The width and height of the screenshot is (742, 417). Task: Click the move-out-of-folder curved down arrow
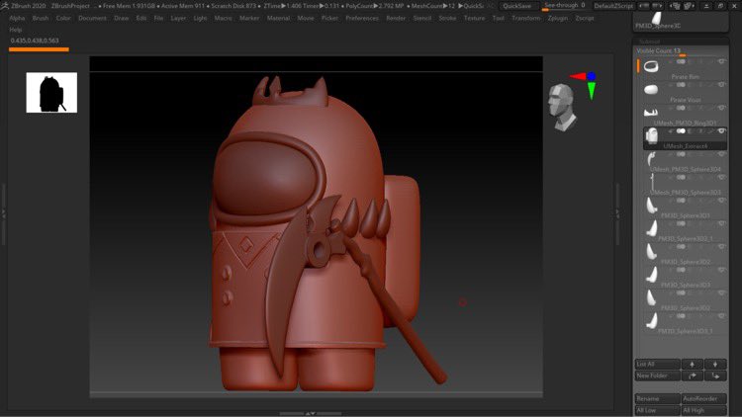(715, 375)
